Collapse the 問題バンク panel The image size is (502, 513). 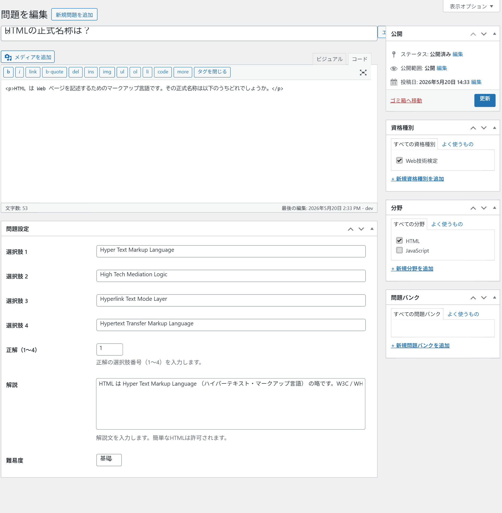point(494,298)
